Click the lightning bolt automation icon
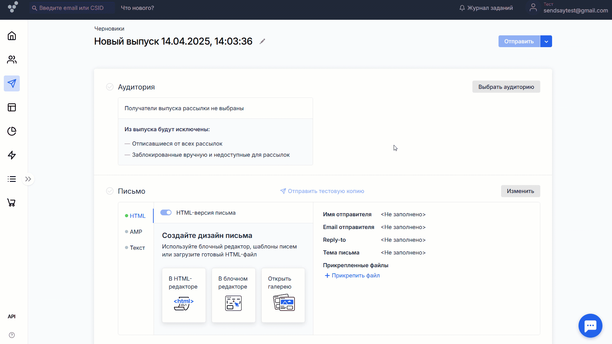612x344 pixels. 12,155
